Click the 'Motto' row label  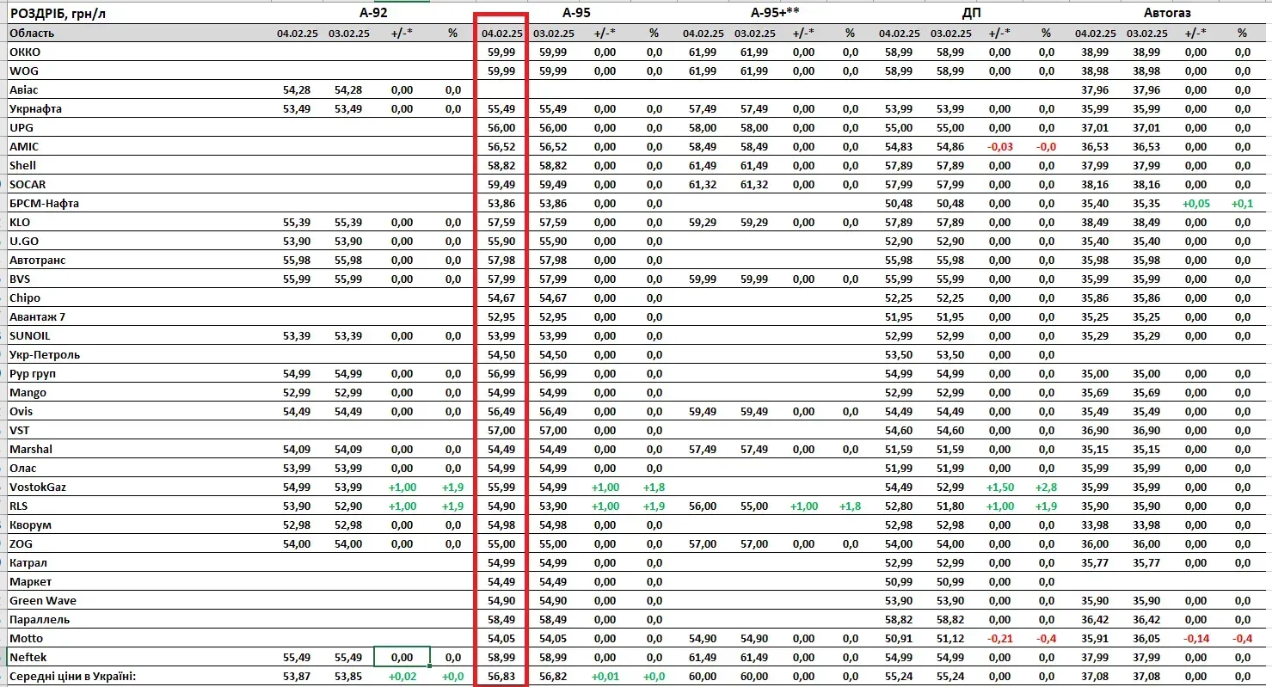(x=26, y=638)
